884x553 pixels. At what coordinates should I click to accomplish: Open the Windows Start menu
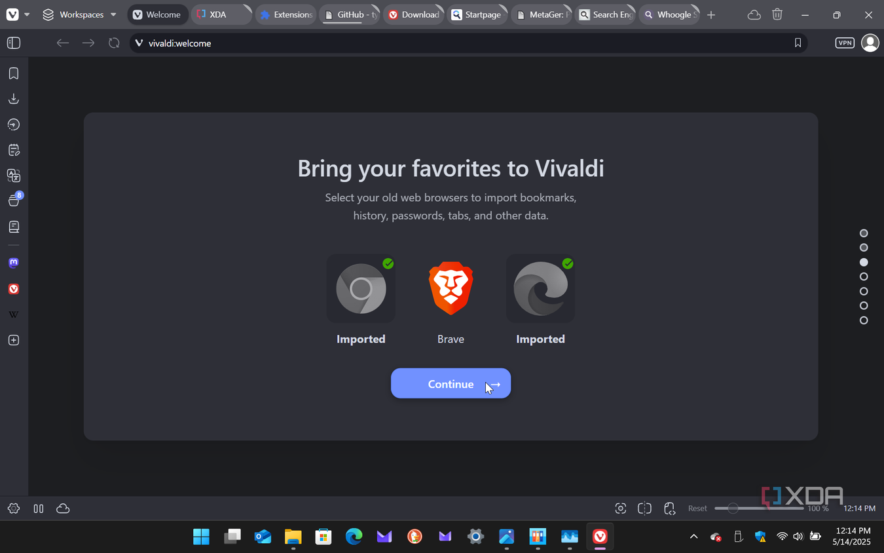coord(201,537)
